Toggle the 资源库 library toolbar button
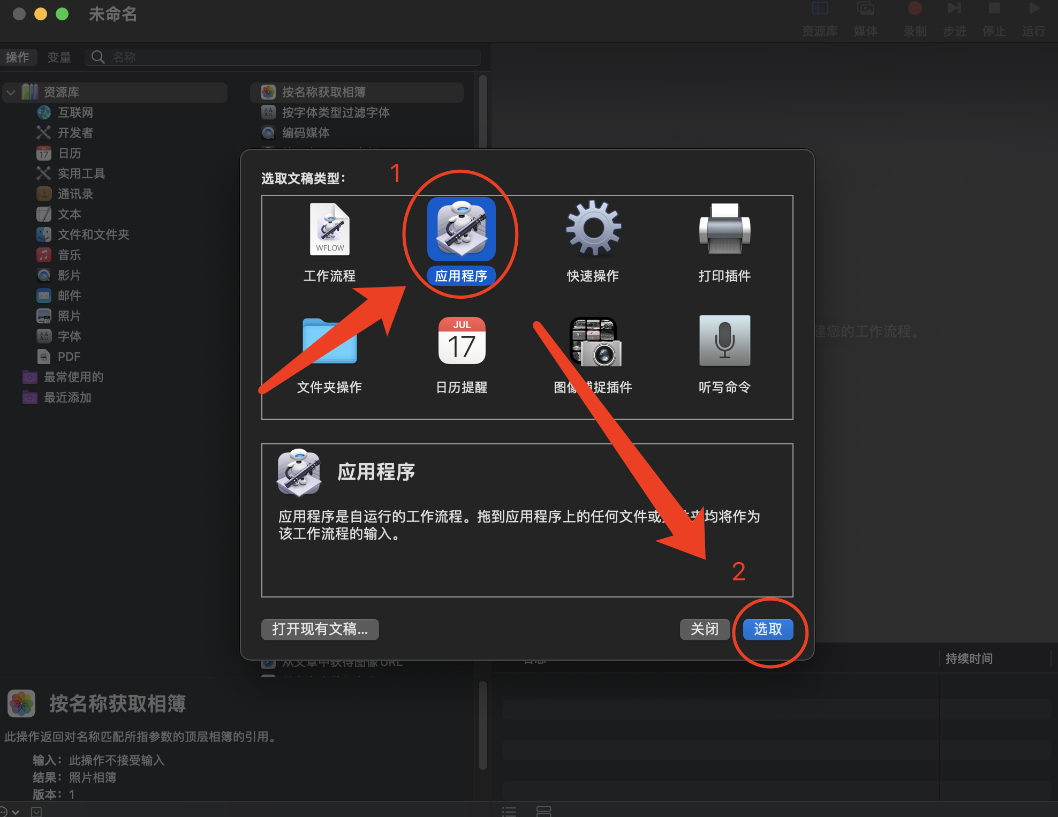 820,16
